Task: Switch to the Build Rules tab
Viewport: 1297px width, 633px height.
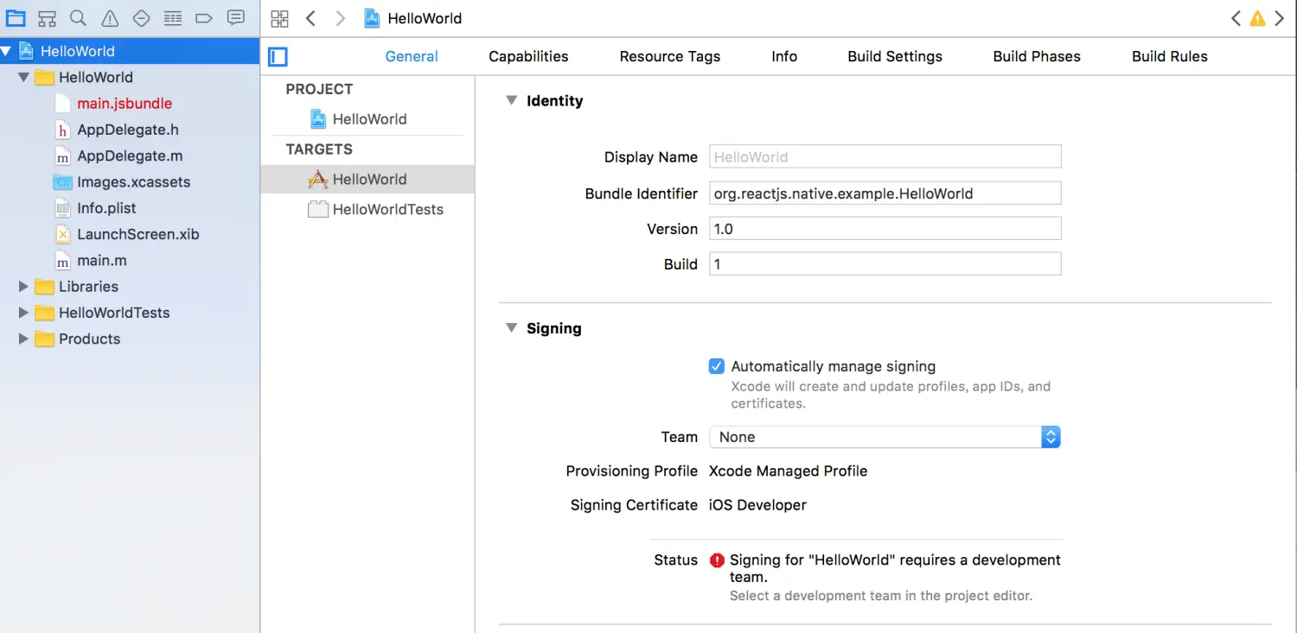Action: [1170, 56]
